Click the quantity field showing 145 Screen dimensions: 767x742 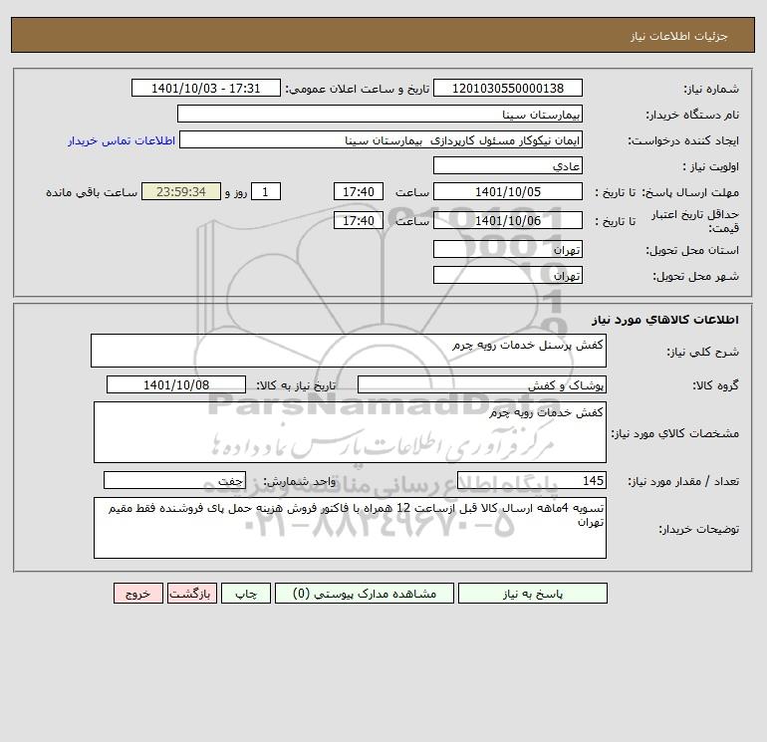tap(532, 480)
